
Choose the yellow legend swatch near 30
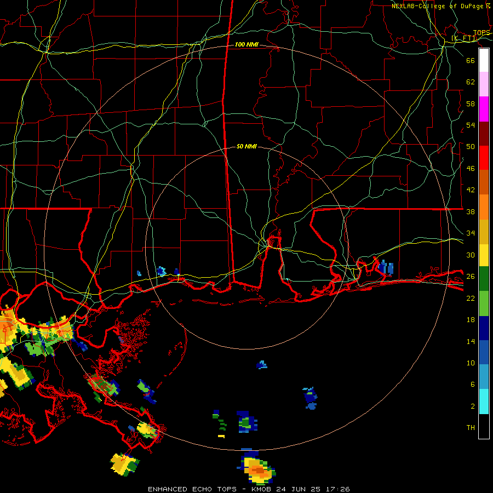[484, 255]
